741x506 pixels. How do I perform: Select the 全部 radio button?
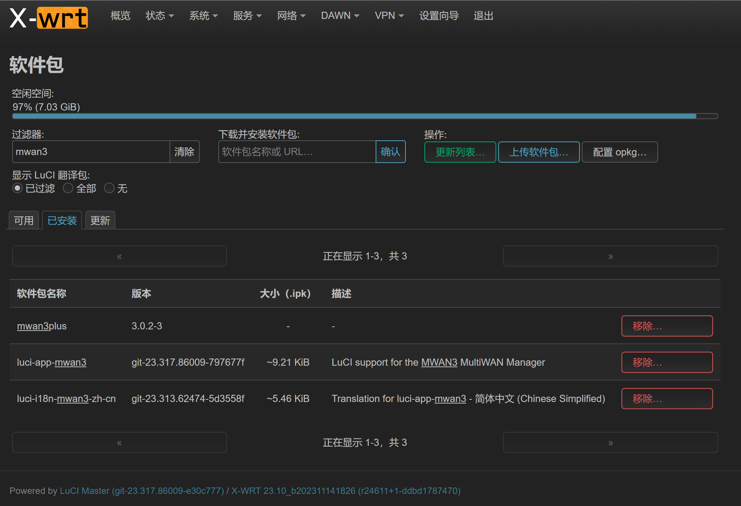(68, 188)
